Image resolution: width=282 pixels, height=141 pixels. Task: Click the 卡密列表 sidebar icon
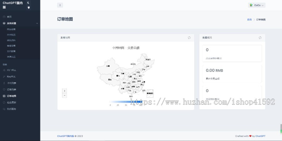tap(4, 83)
